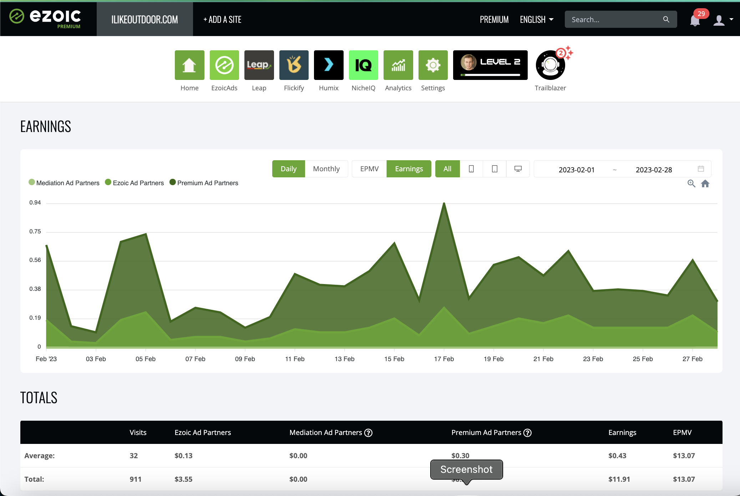This screenshot has width=740, height=496.
Task: Expand the English language dropdown
Action: point(537,20)
